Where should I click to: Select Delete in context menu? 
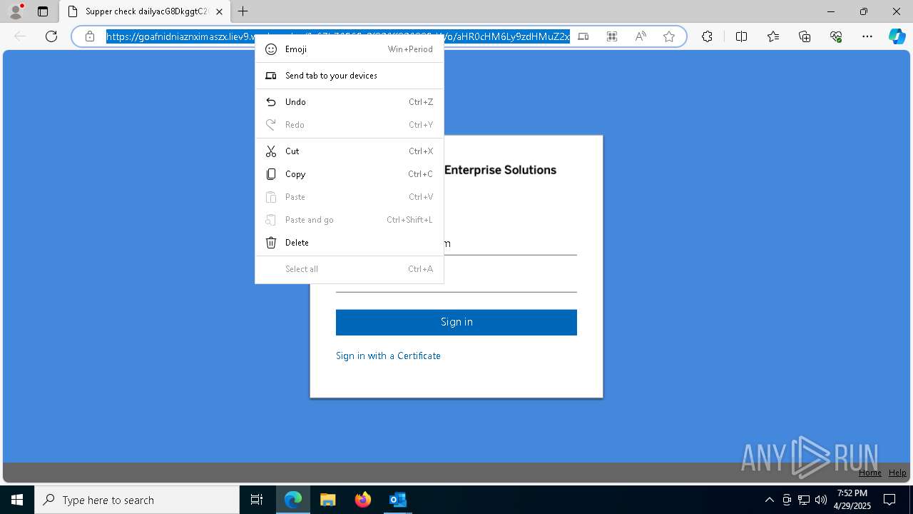pos(350,243)
